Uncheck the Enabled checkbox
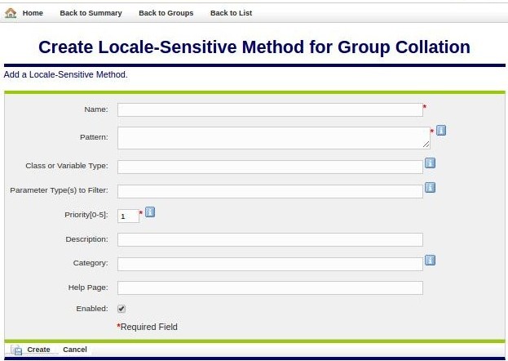Screen dimensions: 508x361 (121, 309)
